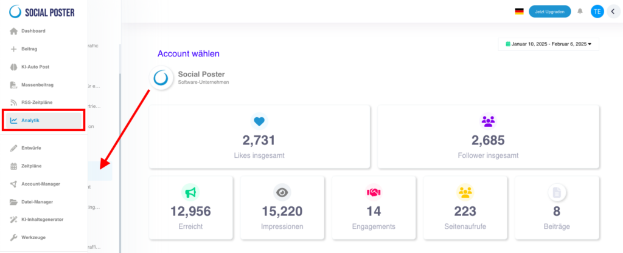Collapse sidebar with chevron arrow button

click(613, 12)
